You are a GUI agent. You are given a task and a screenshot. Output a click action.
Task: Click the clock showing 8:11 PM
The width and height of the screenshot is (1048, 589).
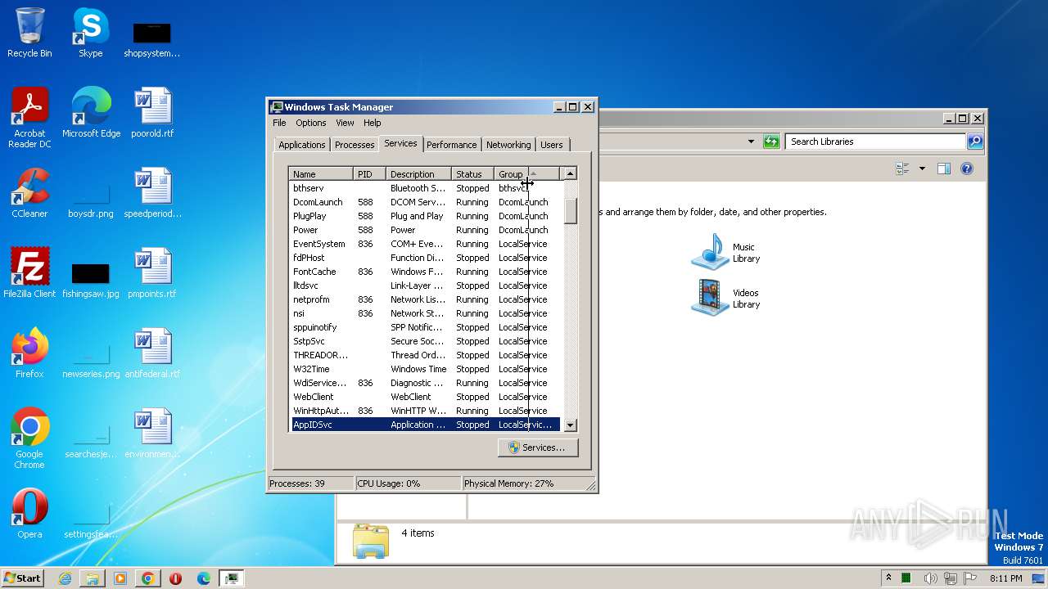(x=1005, y=578)
